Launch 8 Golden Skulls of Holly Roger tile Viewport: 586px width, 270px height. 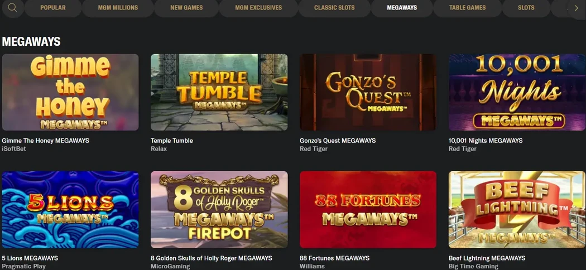(x=219, y=210)
